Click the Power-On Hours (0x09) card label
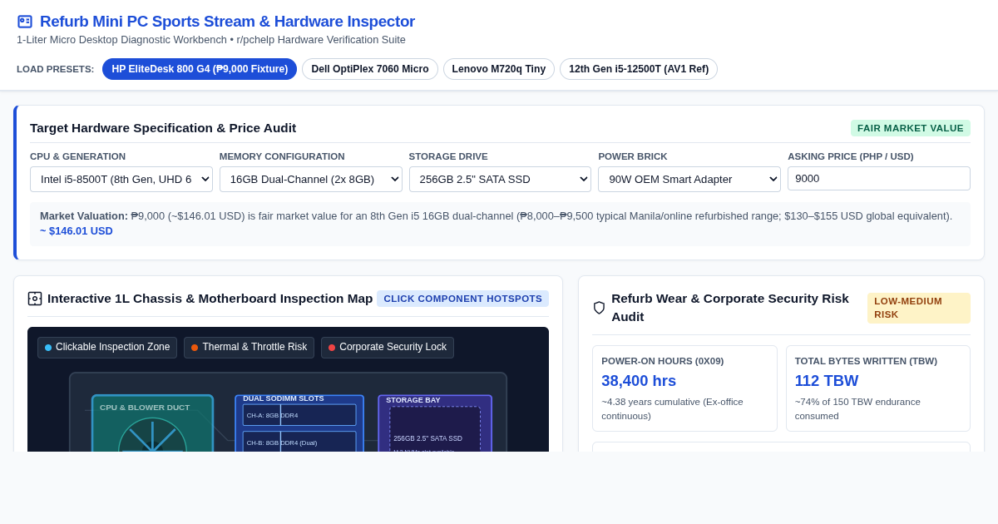The height and width of the screenshot is (524, 998). click(663, 361)
